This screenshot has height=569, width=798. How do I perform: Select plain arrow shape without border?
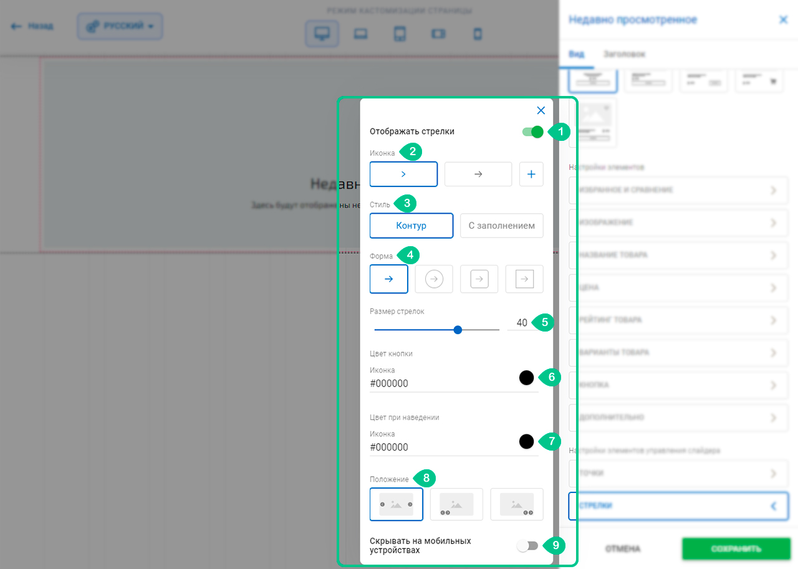(x=389, y=279)
